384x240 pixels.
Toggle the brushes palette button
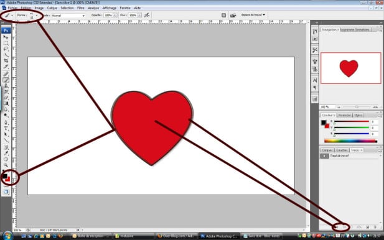223,15
